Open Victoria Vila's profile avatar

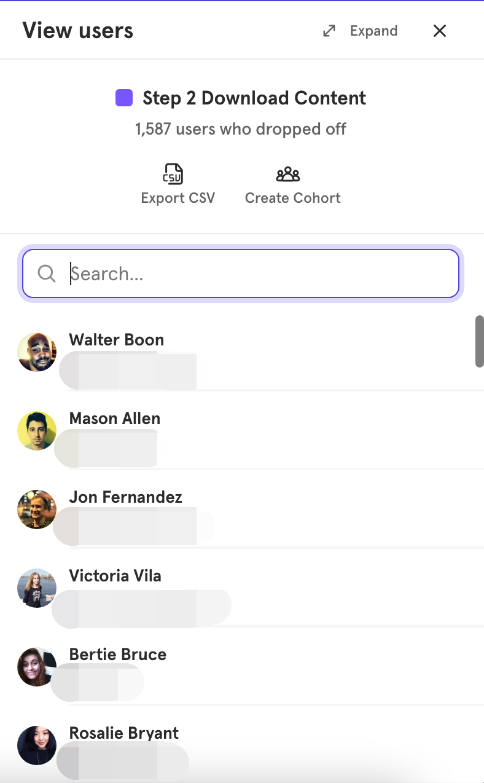(37, 588)
